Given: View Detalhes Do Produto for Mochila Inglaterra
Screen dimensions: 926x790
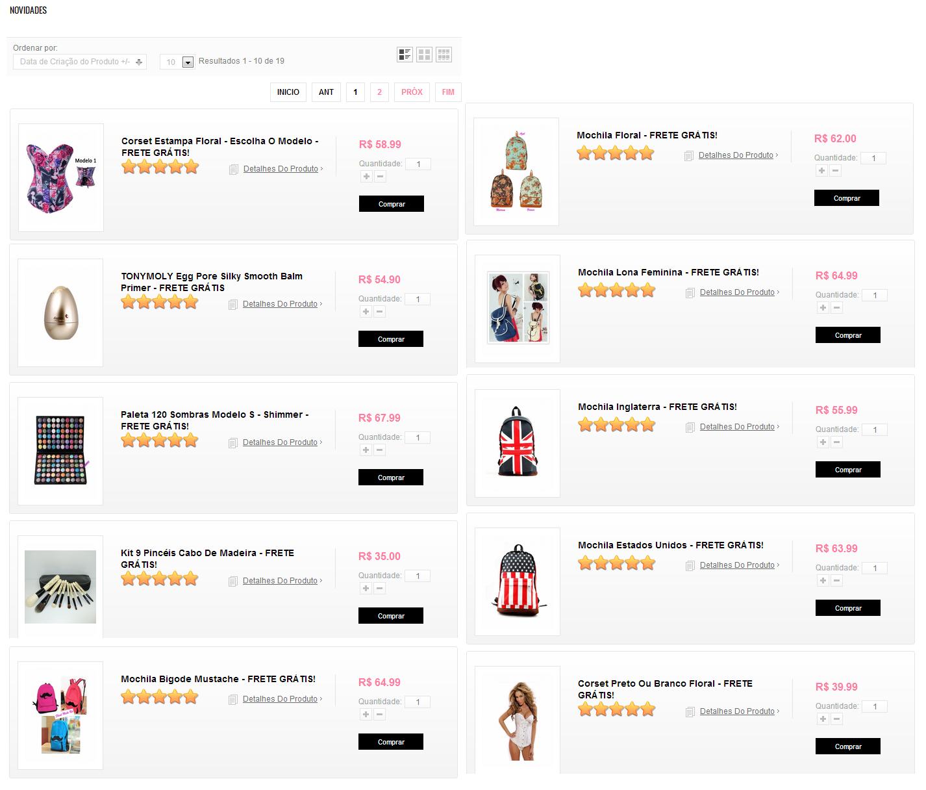Looking at the screenshot, I should [737, 427].
